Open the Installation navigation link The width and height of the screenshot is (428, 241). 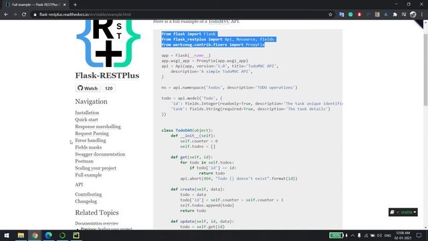tap(87, 112)
